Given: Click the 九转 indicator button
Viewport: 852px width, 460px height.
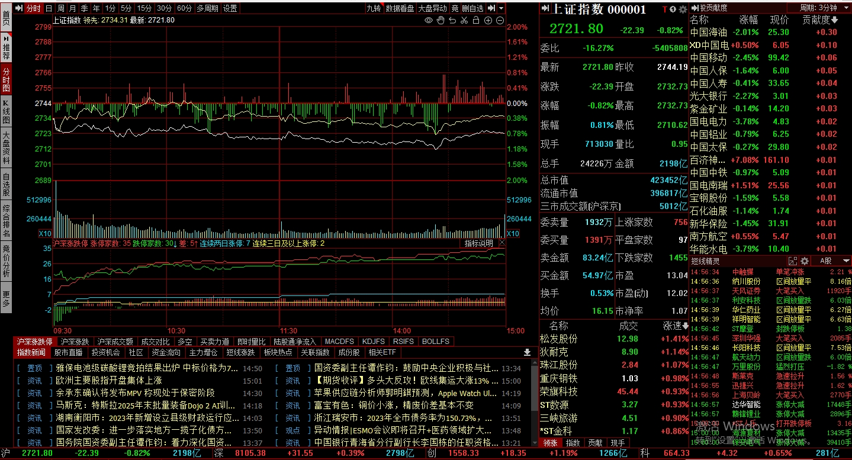Looking at the screenshot, I should (374, 8).
